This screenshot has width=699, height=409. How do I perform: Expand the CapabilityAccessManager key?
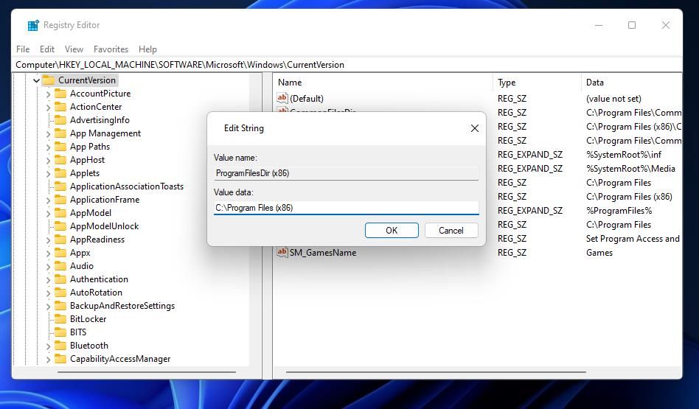pyautogui.click(x=48, y=359)
